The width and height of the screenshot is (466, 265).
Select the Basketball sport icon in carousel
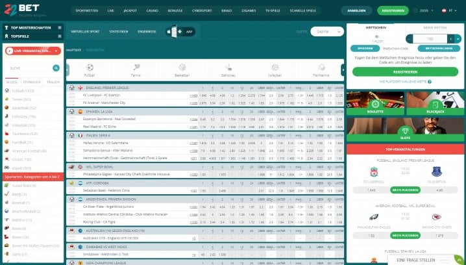(182, 68)
